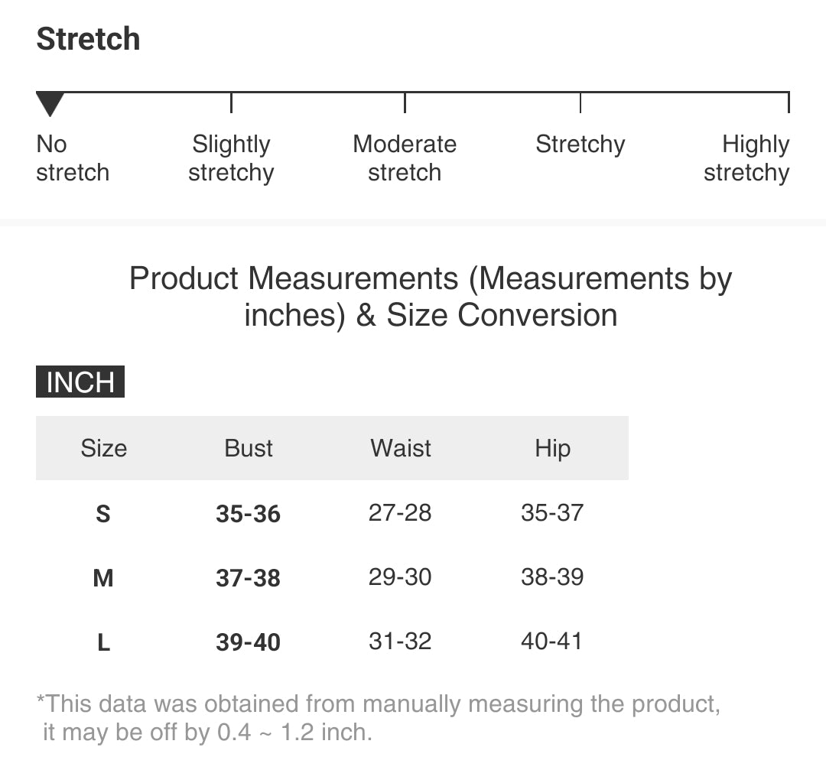826x757 pixels.
Task: Click bust measurement 37-38 for size M
Action: 248,578
